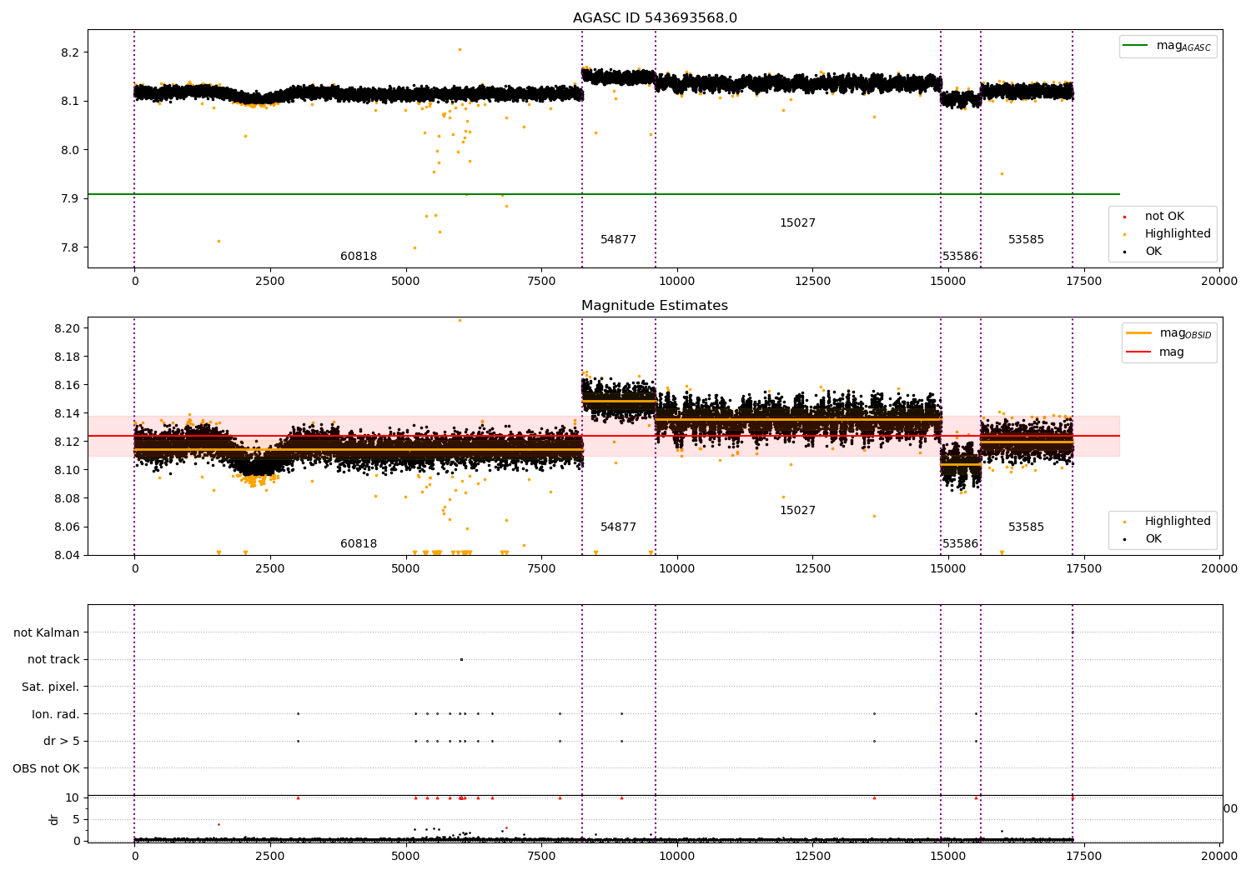Click the 12500 x-tick under the top plot

812,282
